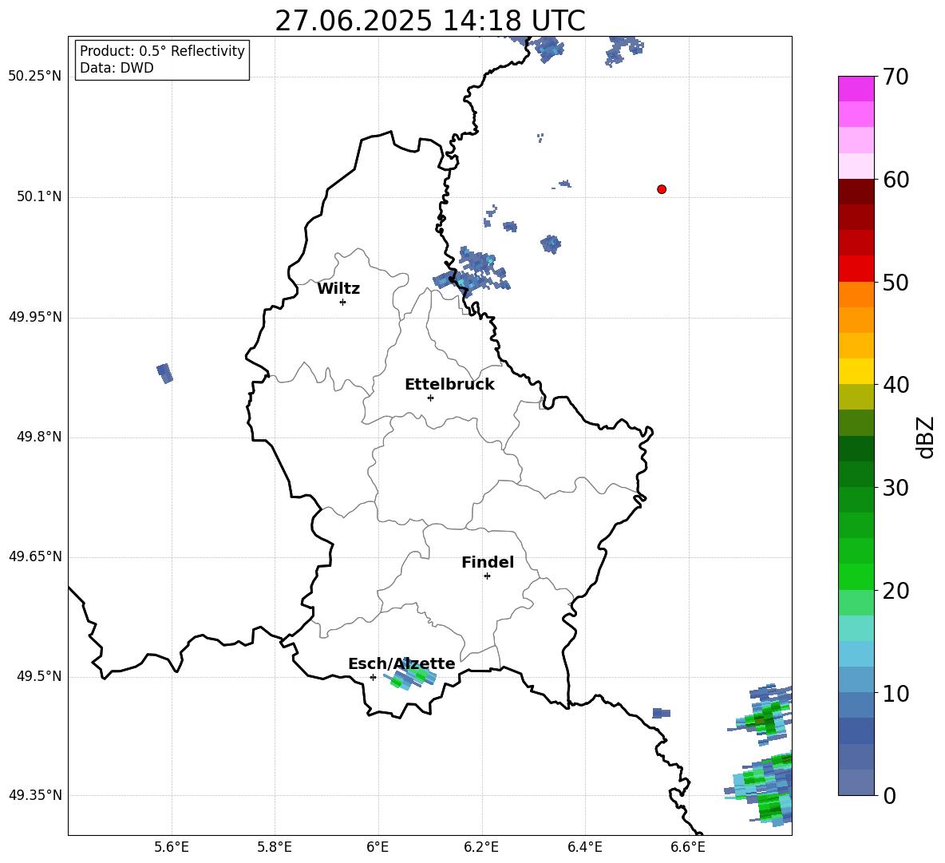
Task: Click the 'Product: 0.5° Reflectivity' text
Action: click(x=162, y=51)
